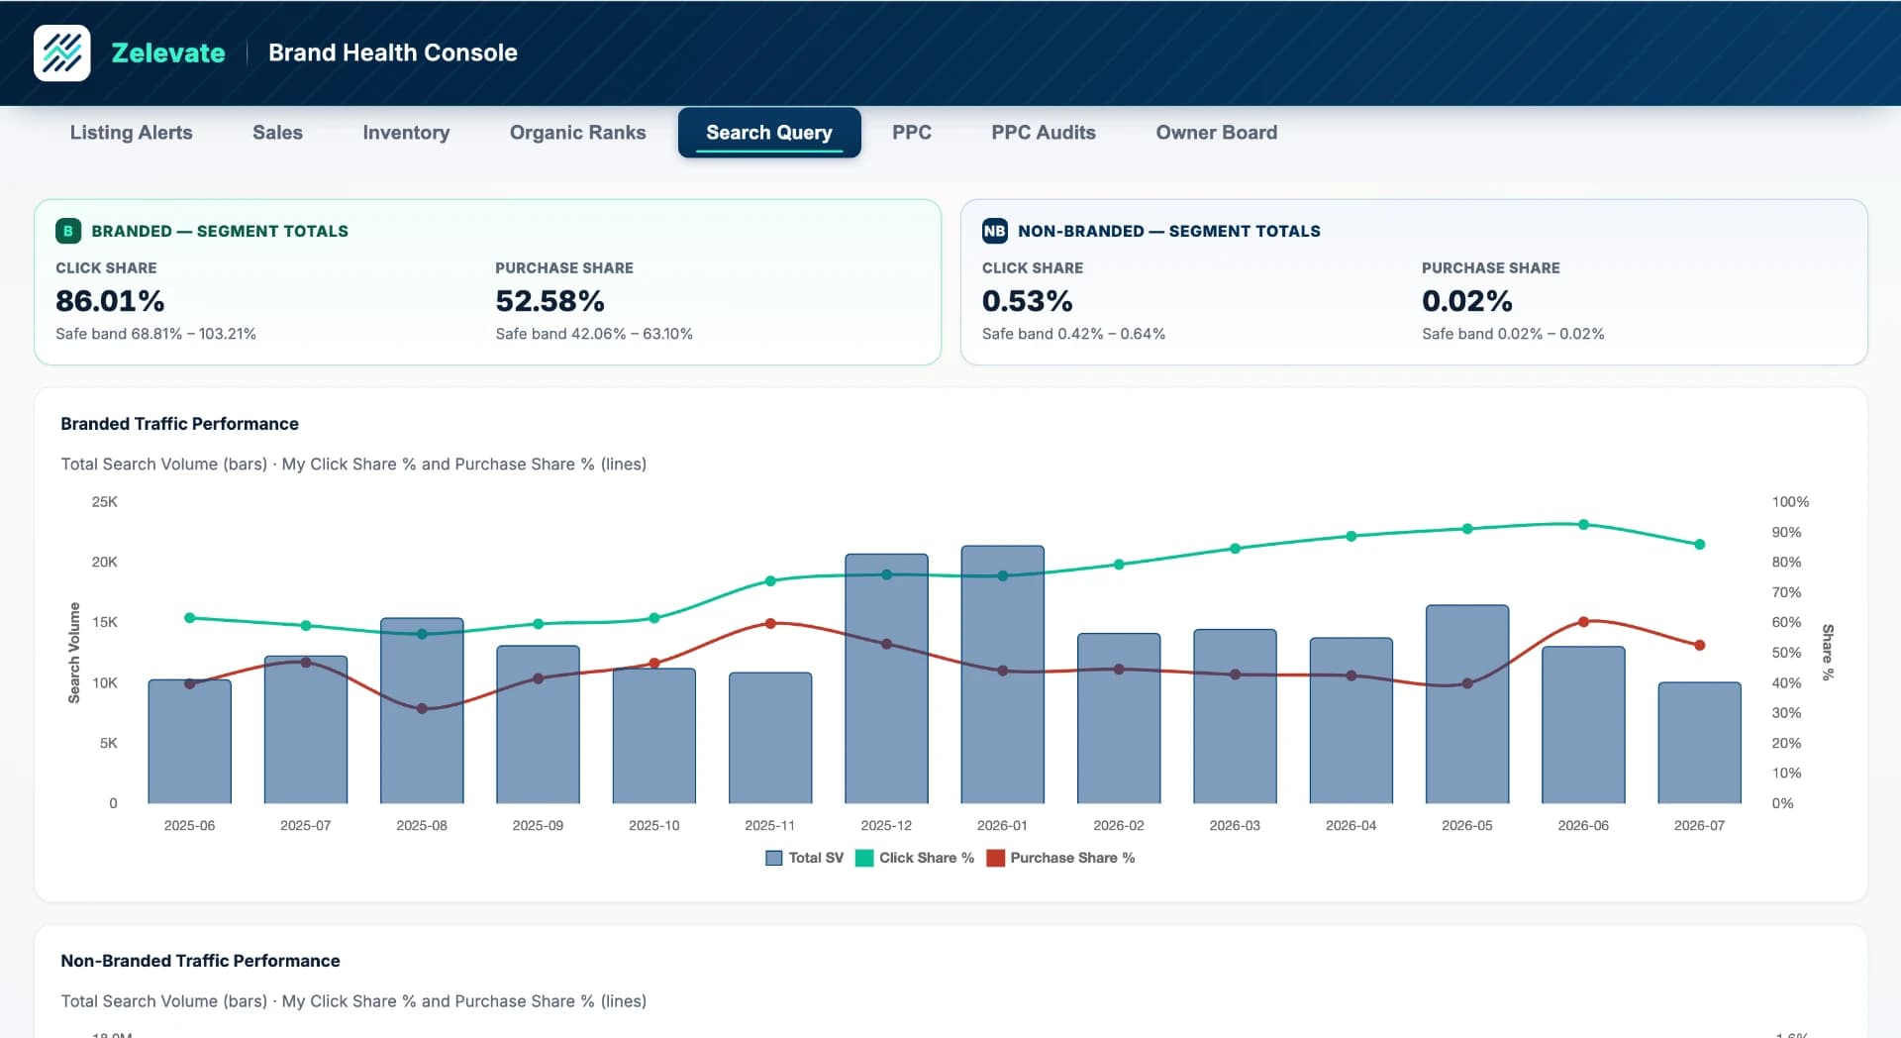Click the 2026-05 search volume bar
Image resolution: width=1901 pixels, height=1038 pixels.
(x=1467, y=704)
